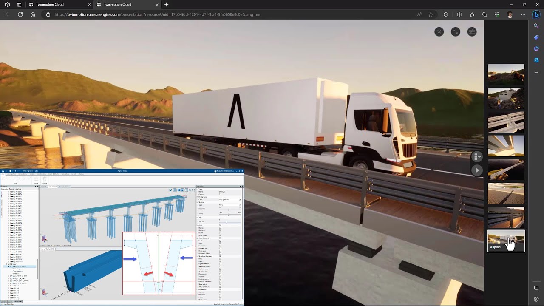This screenshot has height=306, width=544.
Task: Toggle the Focused checkbox under View
Action: point(220,194)
